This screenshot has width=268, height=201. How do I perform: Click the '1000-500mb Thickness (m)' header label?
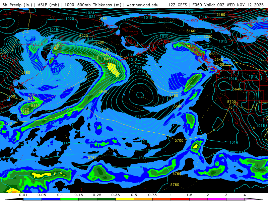click(93, 5)
